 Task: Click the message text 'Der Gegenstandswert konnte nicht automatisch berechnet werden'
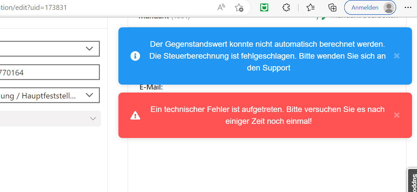click(x=268, y=44)
